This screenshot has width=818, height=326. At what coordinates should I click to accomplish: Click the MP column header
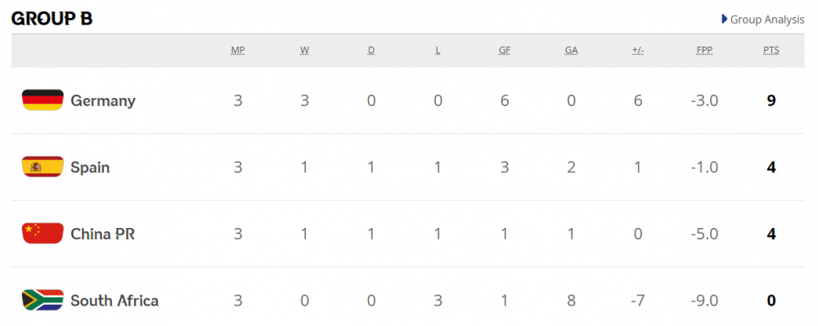(238, 51)
